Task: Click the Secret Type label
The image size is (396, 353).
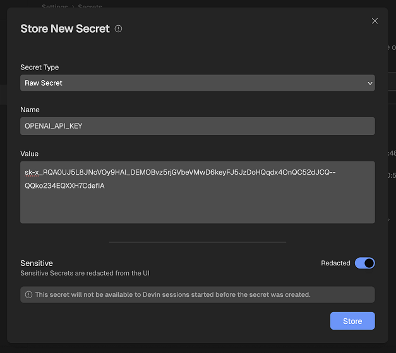Action: (x=39, y=67)
